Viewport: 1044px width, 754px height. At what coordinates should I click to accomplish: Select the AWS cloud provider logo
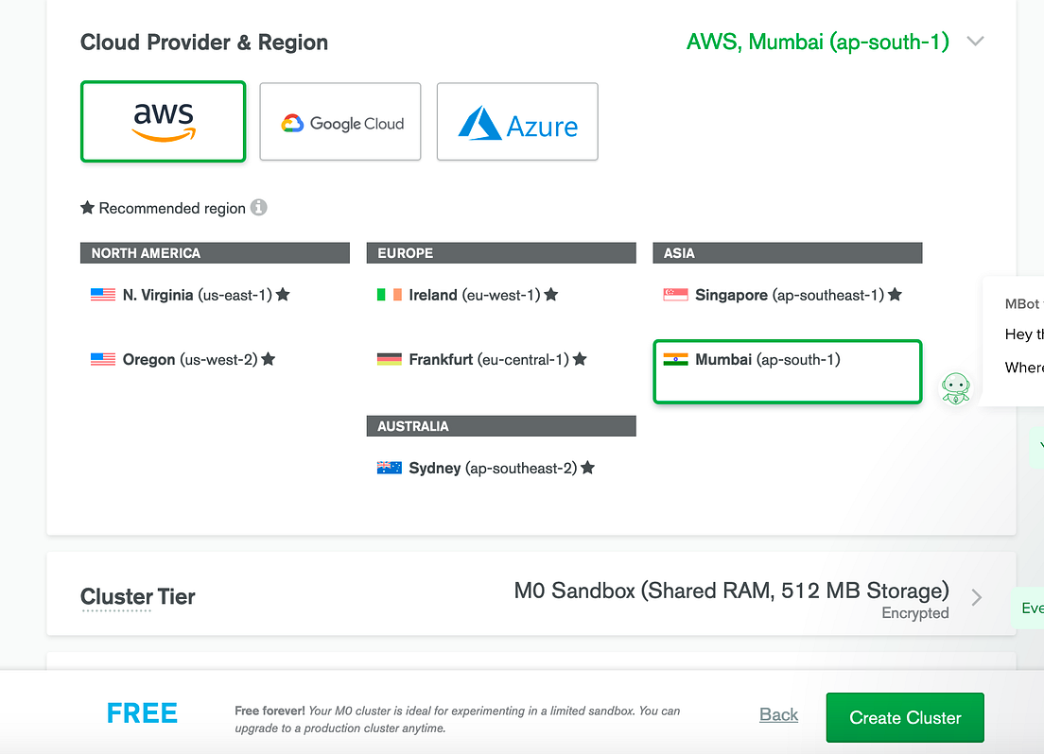click(x=163, y=121)
